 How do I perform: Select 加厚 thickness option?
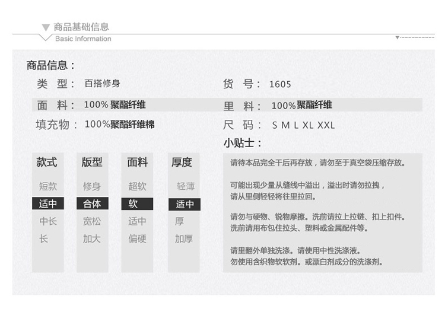coord(184,238)
